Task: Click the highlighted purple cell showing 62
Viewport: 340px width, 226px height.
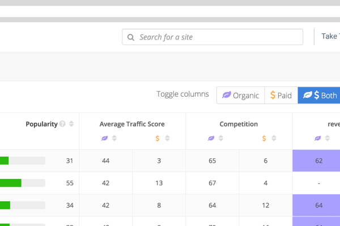Action: pos(318,161)
